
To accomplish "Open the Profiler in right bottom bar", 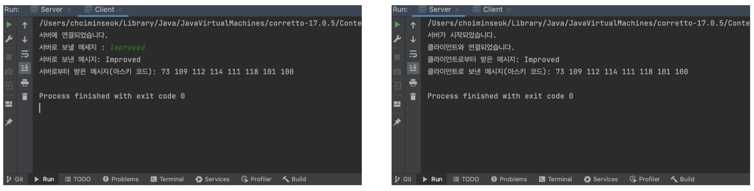I will pyautogui.click(x=645, y=179).
